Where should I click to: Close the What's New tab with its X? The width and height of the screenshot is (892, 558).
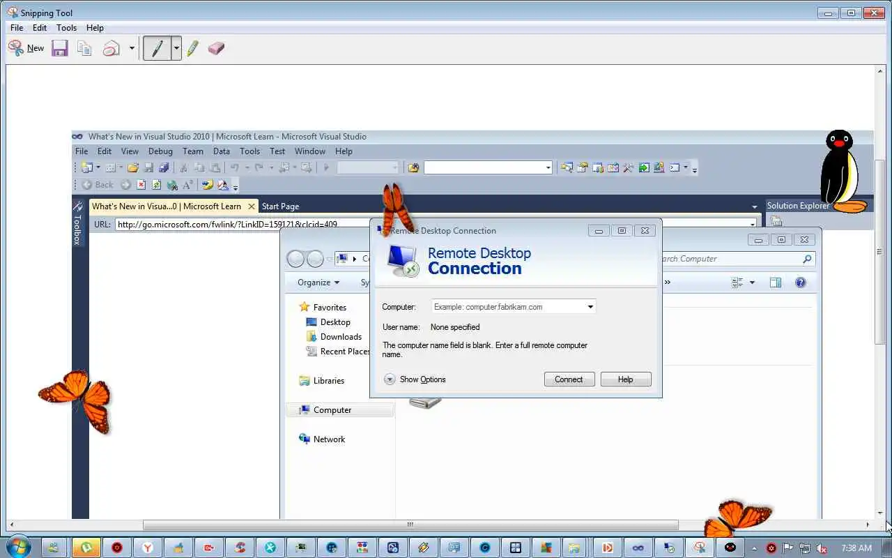pyautogui.click(x=252, y=206)
